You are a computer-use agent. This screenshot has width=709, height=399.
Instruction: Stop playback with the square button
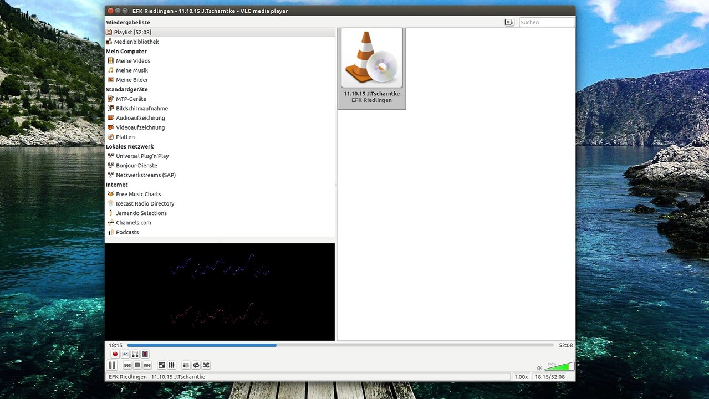[137, 365]
